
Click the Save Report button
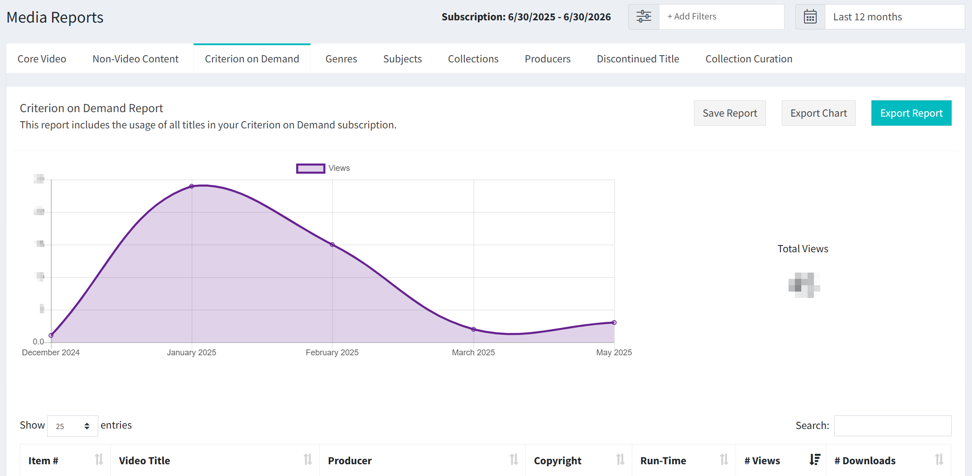[x=730, y=113]
